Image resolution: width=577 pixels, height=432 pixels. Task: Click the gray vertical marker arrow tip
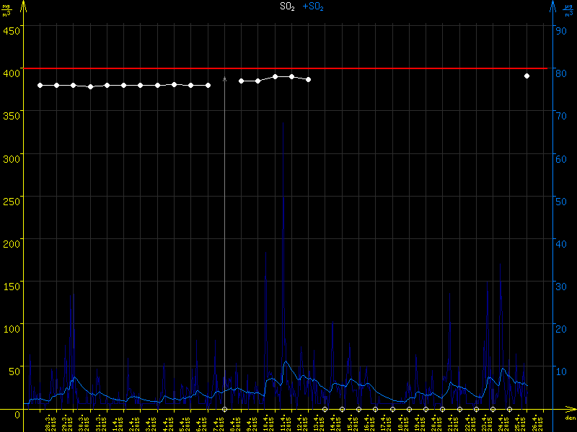pos(225,76)
